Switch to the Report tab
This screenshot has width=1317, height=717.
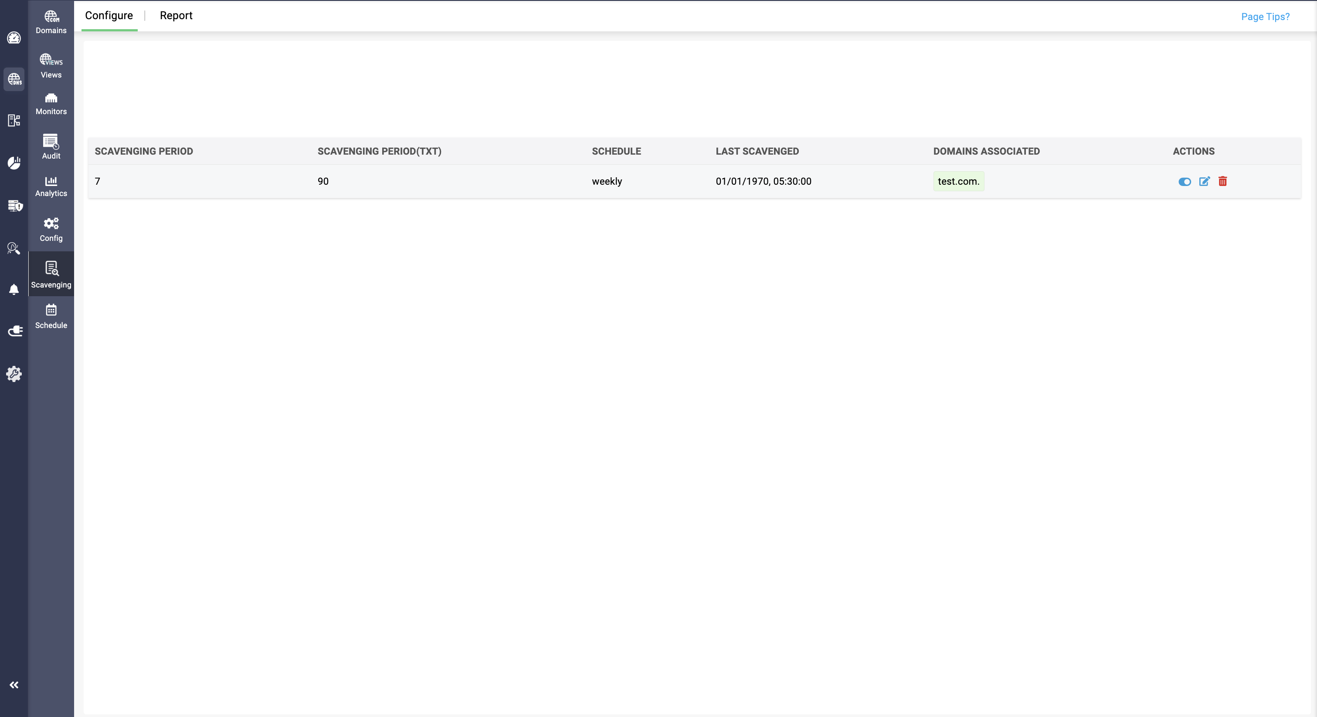point(176,15)
